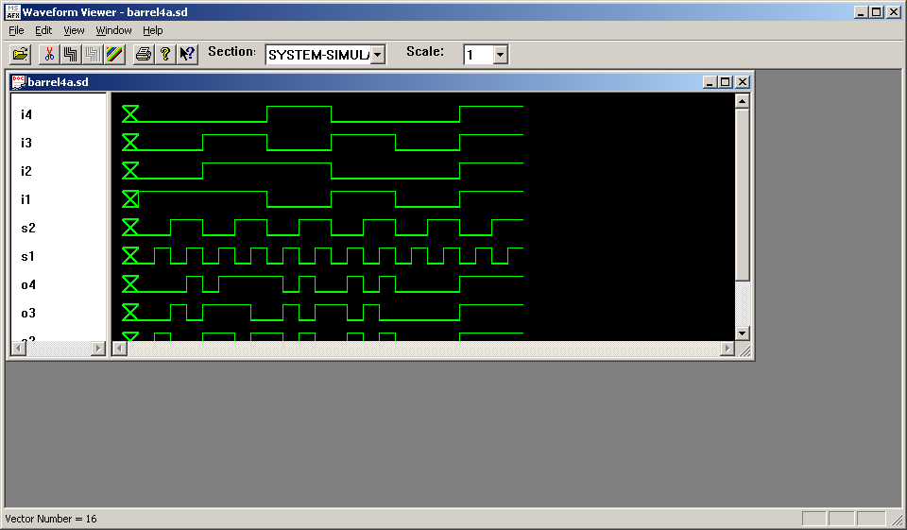907x530 pixels.
Task: Open the File menu
Action: 16,30
